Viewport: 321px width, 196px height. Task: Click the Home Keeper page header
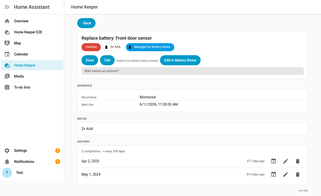click(85, 7)
